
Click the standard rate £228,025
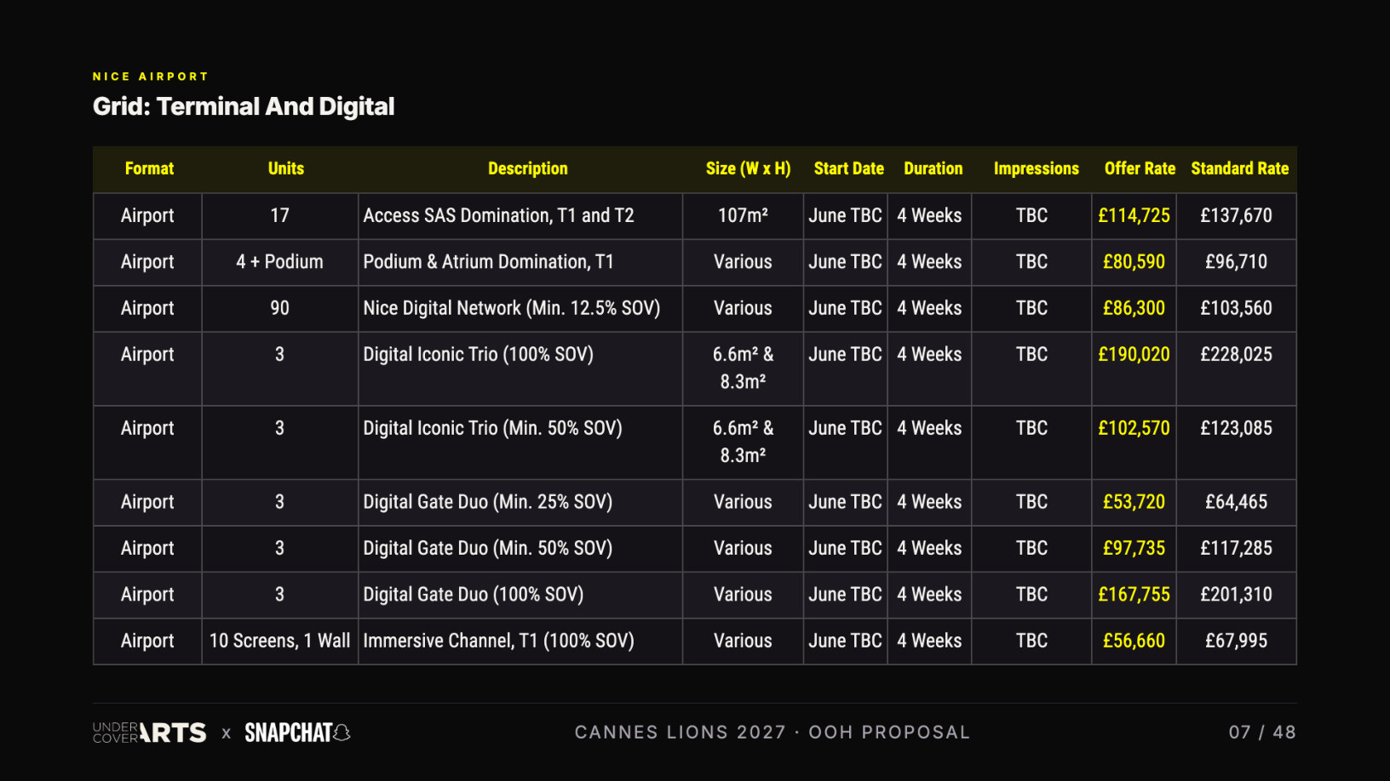[1236, 355]
